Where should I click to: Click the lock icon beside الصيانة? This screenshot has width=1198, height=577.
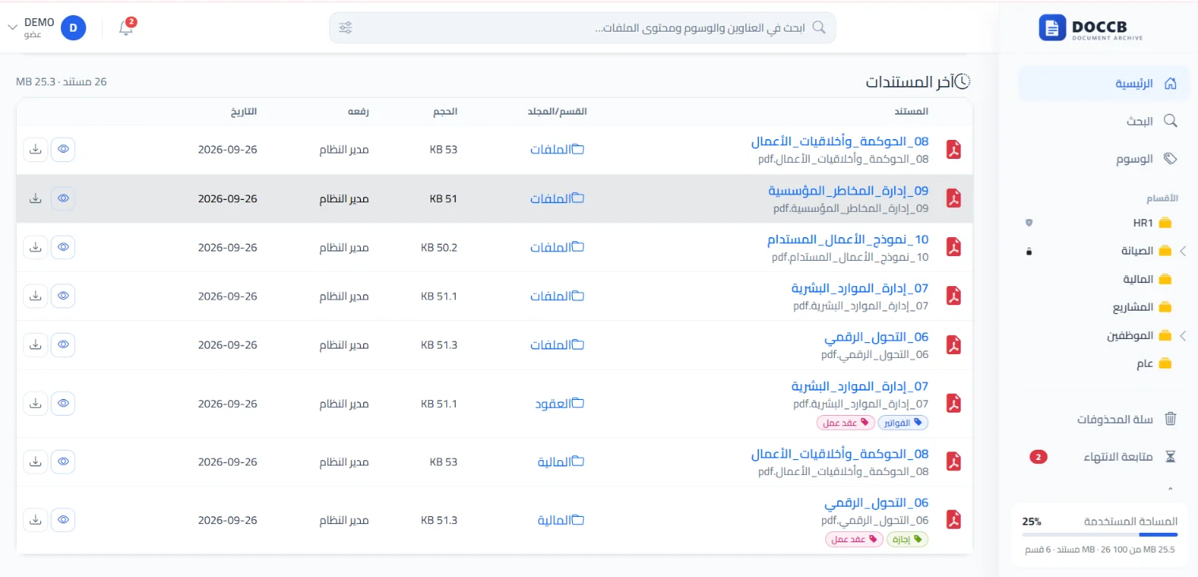pos(1029,251)
